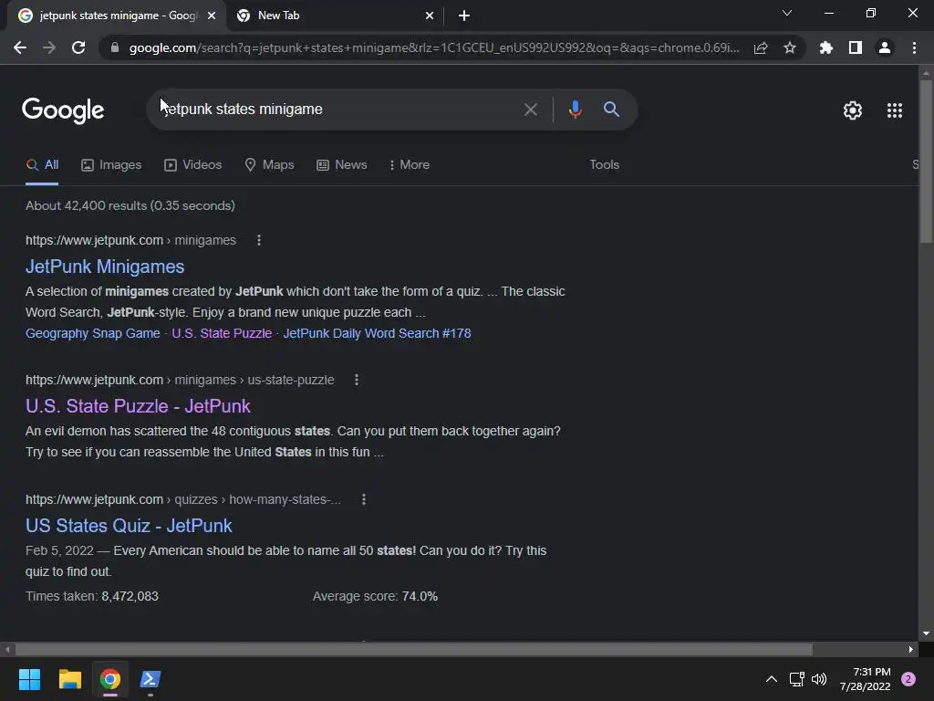Clear the search box text
The image size is (934, 701).
click(530, 110)
